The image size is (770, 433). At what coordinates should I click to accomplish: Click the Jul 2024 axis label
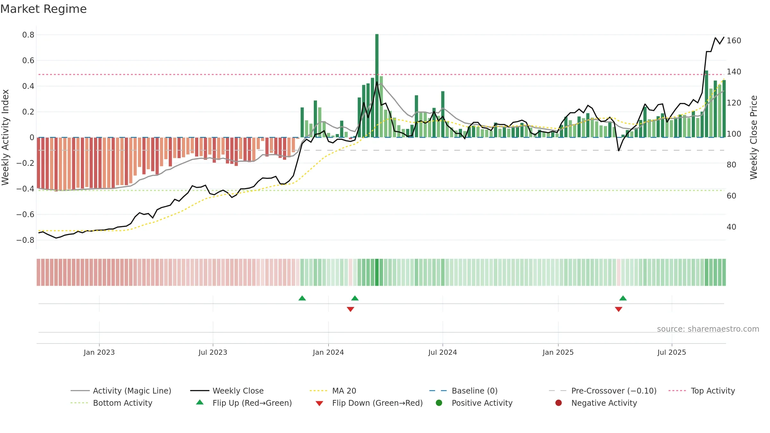point(442,352)
